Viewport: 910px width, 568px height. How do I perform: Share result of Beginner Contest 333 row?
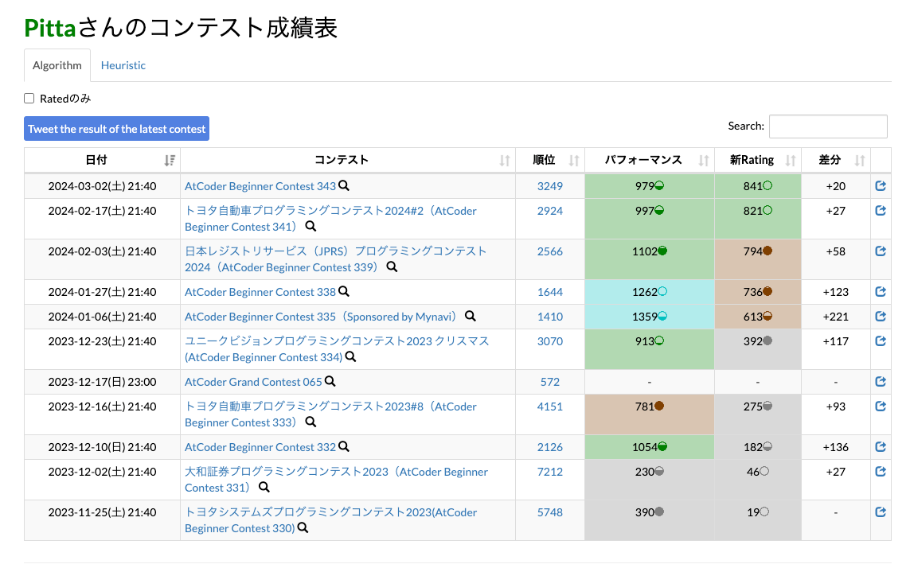tap(881, 407)
